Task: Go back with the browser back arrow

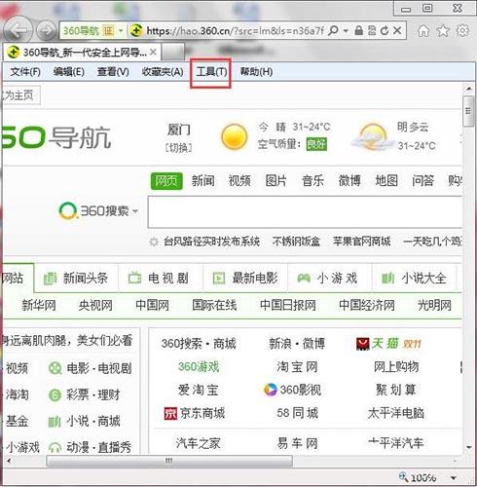Action: click(x=18, y=30)
